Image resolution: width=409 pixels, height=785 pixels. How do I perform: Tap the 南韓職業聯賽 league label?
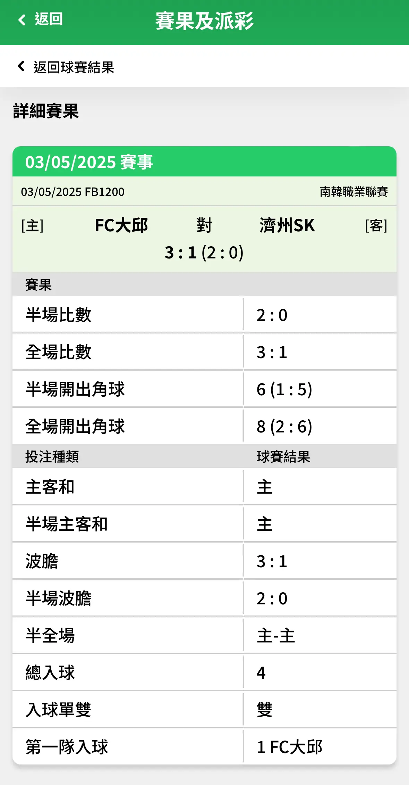coord(353,192)
